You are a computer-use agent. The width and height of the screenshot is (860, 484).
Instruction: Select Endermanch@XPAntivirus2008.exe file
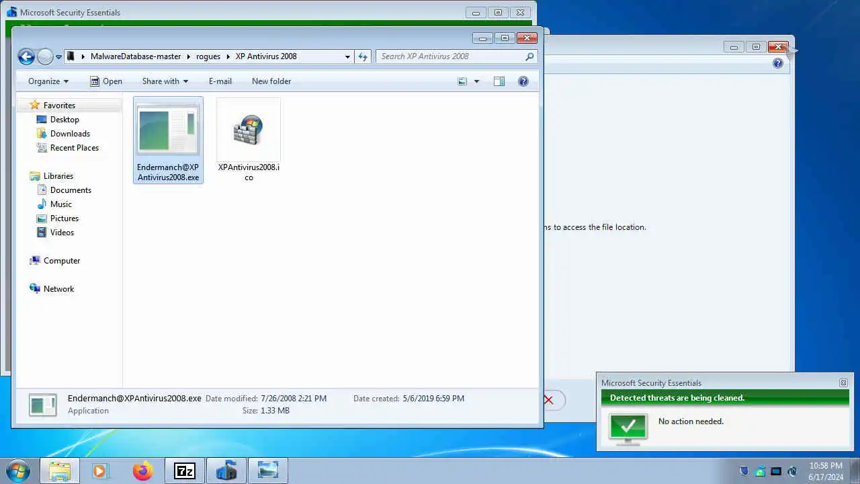pyautogui.click(x=168, y=140)
